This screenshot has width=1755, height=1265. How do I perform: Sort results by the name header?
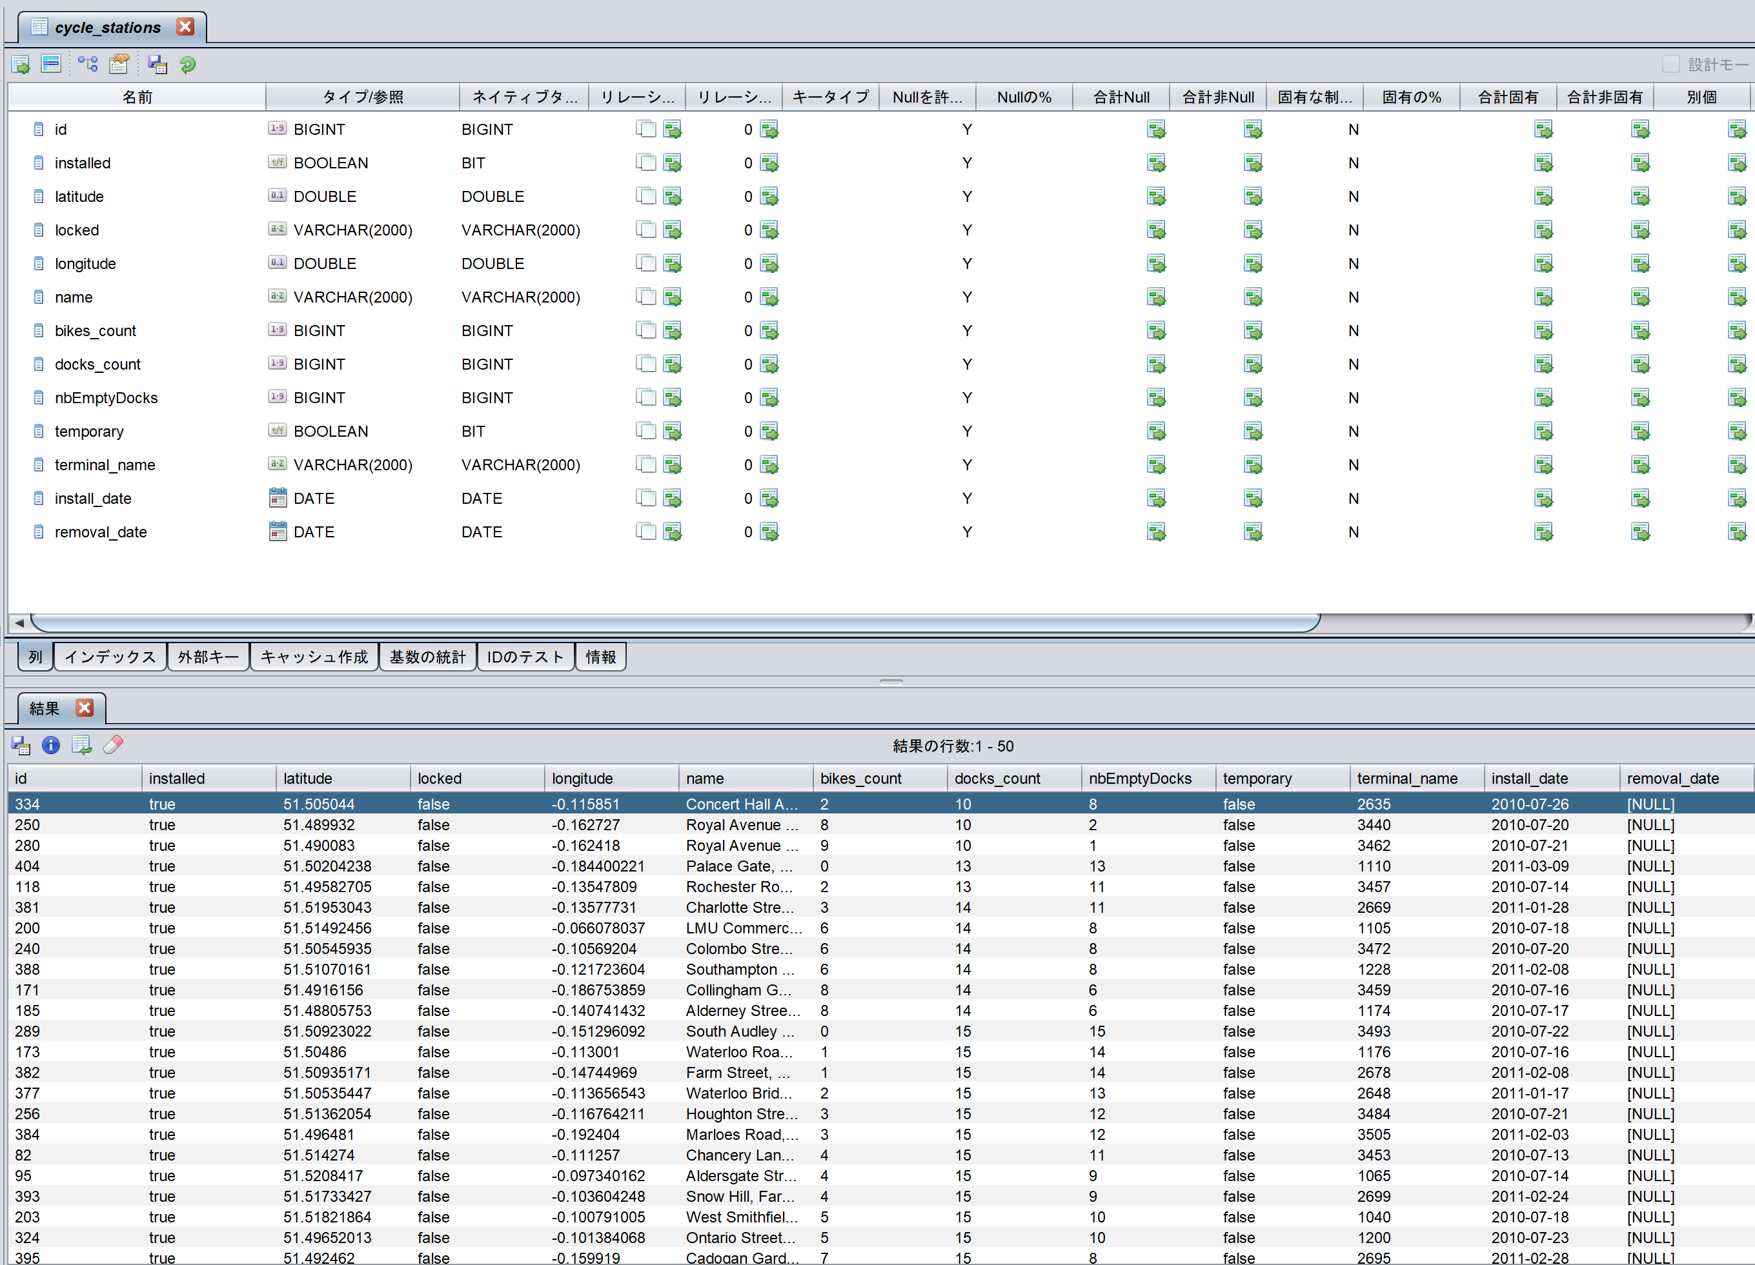[x=746, y=779]
